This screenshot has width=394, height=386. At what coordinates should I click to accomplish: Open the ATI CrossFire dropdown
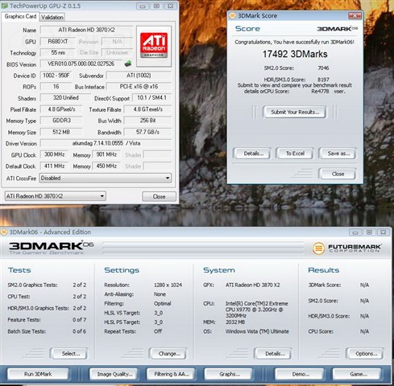tap(106, 178)
